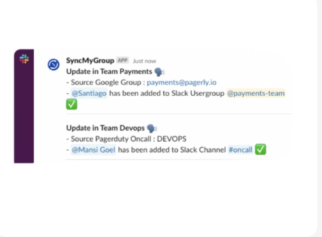The width and height of the screenshot is (322, 237).
Task: Click the green checkmark below the @Santiago line
Action: pos(72,104)
